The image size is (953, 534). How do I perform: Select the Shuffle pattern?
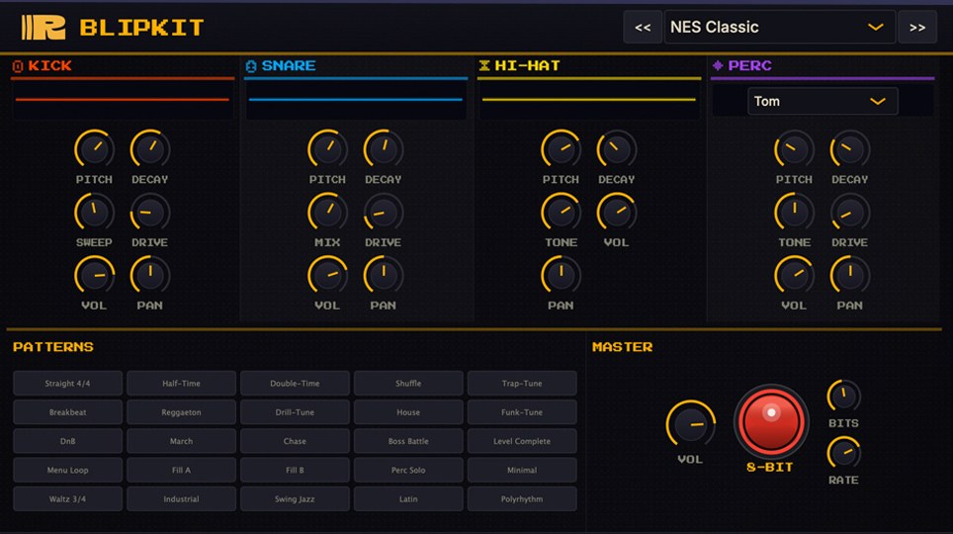[408, 383]
